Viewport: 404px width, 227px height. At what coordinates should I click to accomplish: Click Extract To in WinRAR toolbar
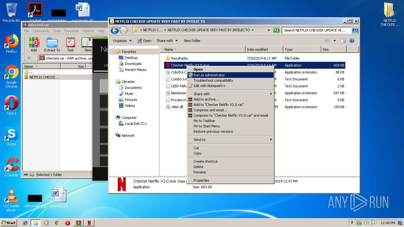(52, 44)
